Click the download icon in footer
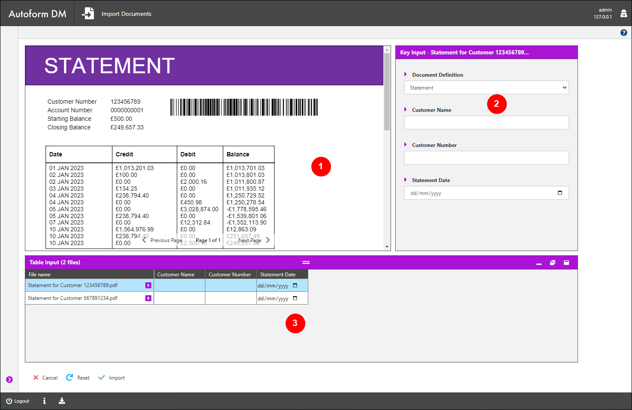The width and height of the screenshot is (632, 410). coord(62,401)
